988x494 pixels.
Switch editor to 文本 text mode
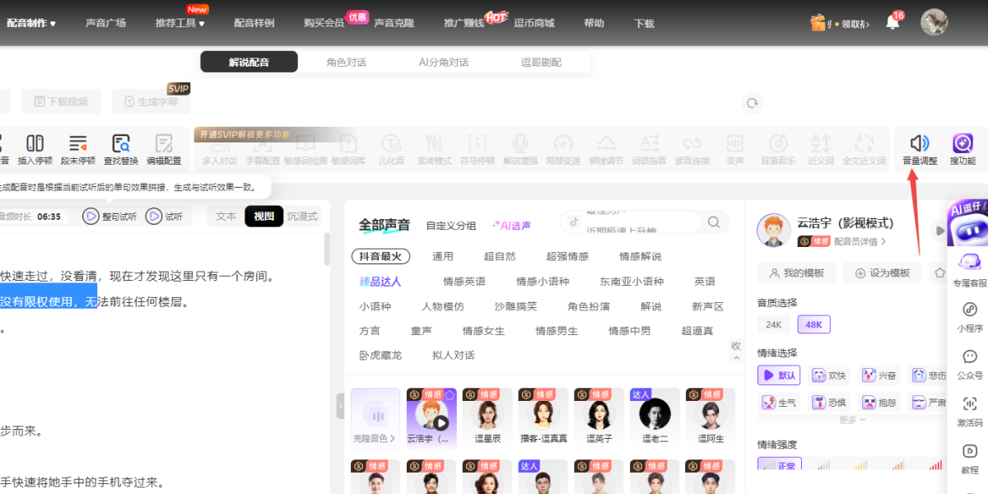click(226, 217)
